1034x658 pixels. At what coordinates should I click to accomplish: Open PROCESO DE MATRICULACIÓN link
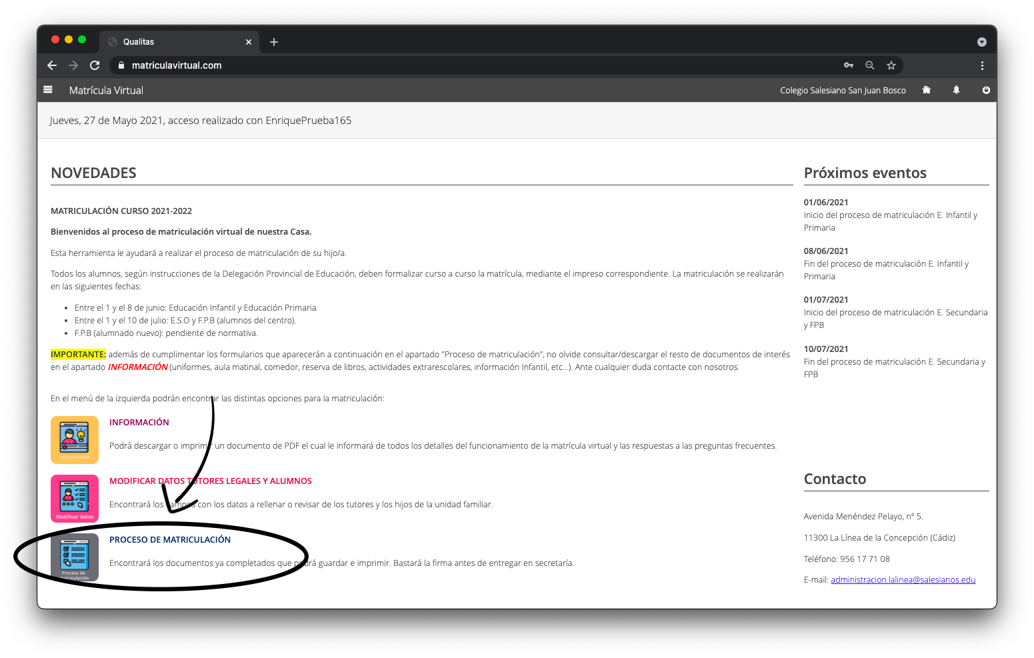pos(170,539)
